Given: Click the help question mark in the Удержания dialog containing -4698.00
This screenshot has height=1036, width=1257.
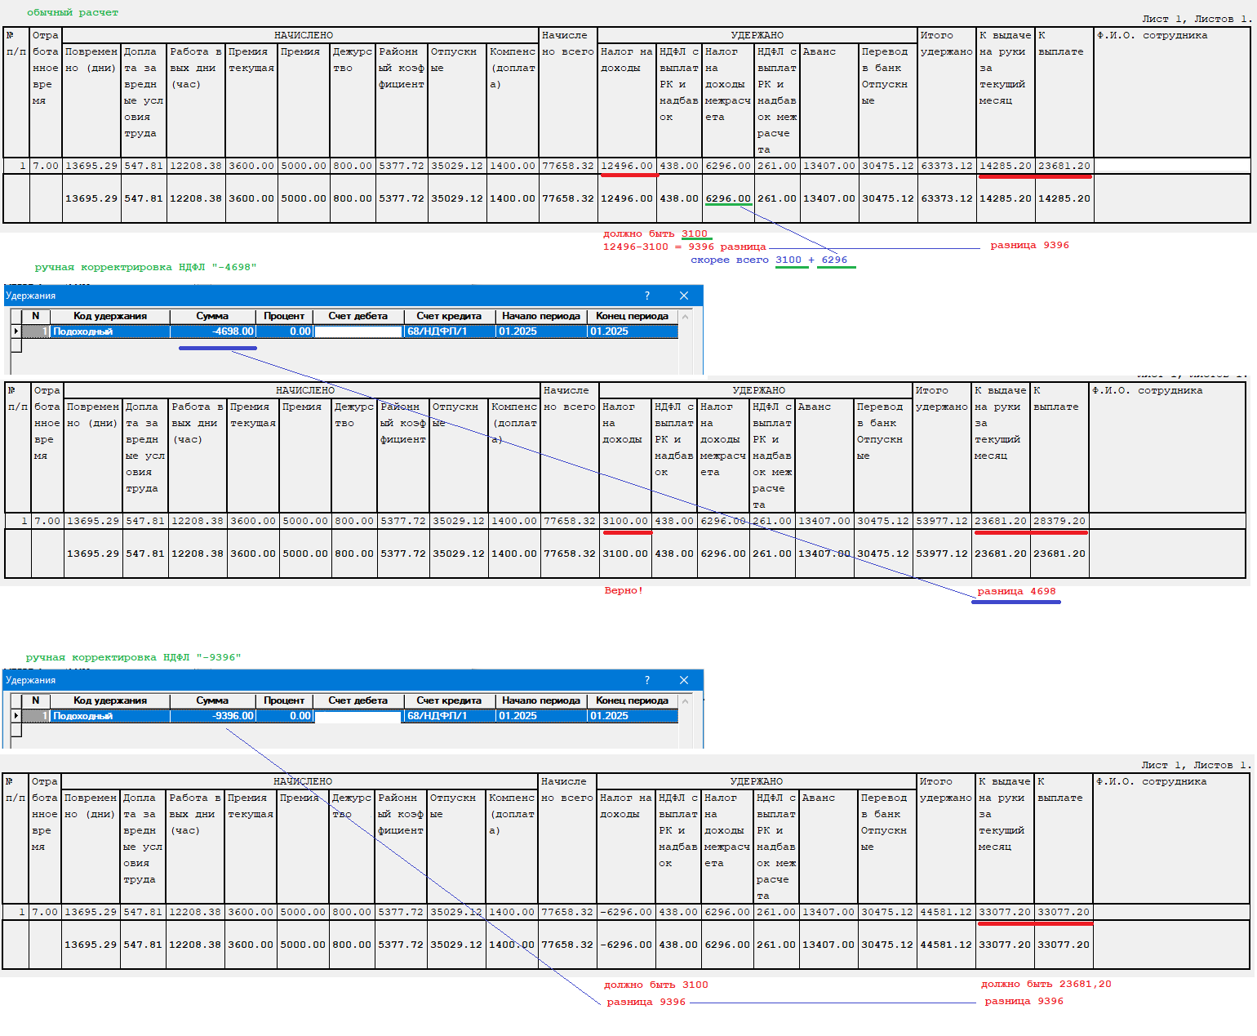Looking at the screenshot, I should 647,296.
